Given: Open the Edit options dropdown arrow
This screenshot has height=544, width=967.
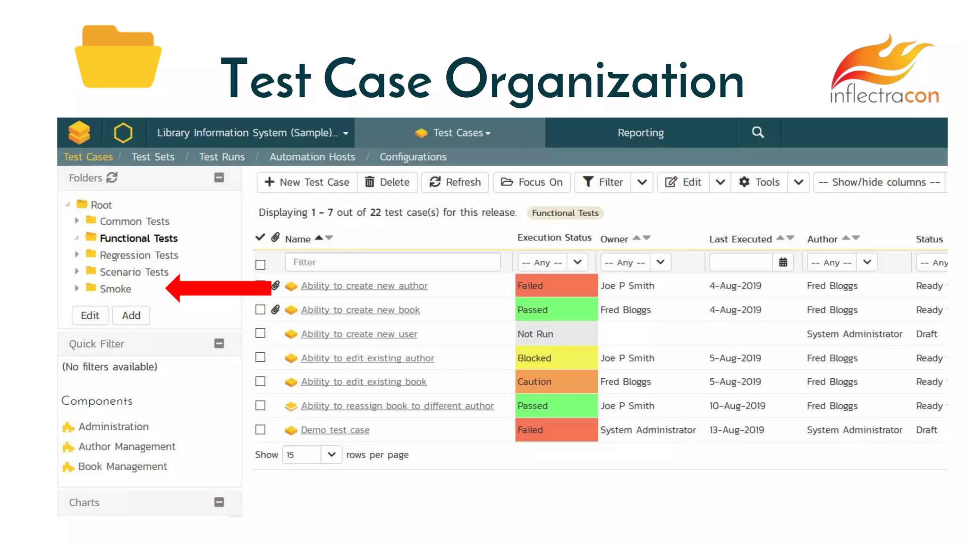Looking at the screenshot, I should click(x=720, y=182).
